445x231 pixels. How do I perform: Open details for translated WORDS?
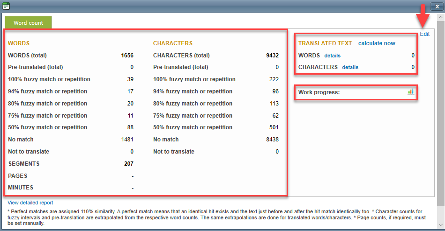tap(332, 56)
